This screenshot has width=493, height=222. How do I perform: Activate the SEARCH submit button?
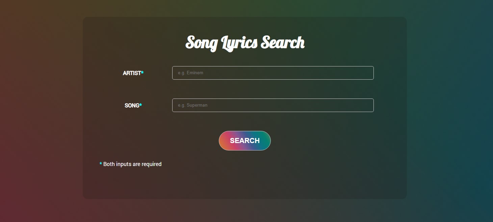pyautogui.click(x=245, y=141)
